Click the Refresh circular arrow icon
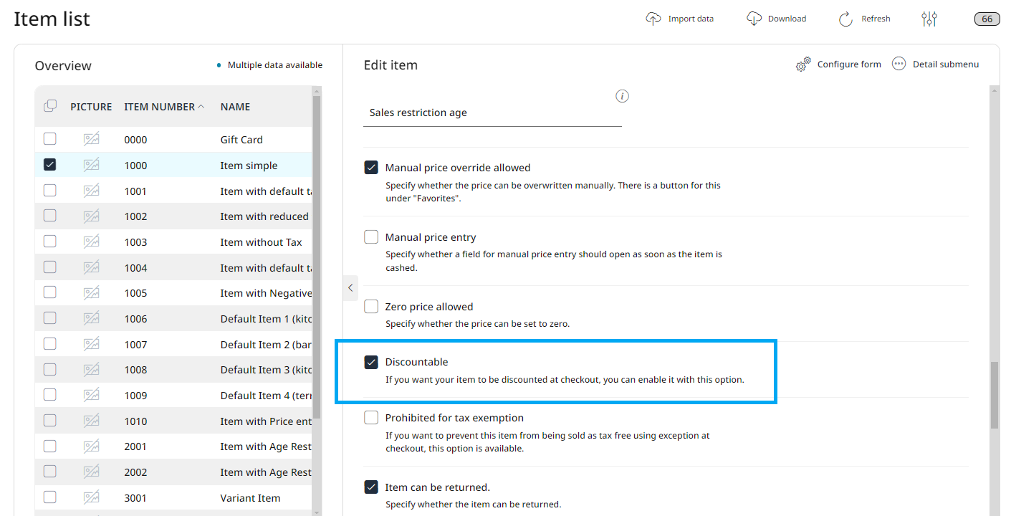This screenshot has height=516, width=1011. pos(846,19)
